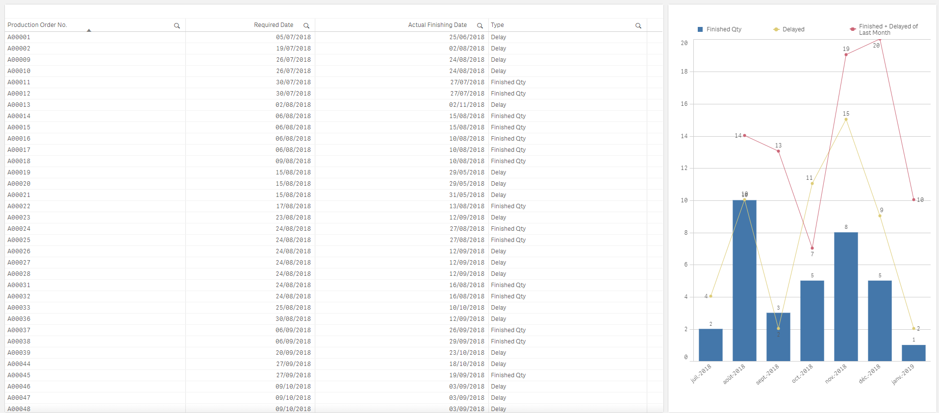939x413 pixels.
Task: Sort by Required Date header
Action: point(274,25)
